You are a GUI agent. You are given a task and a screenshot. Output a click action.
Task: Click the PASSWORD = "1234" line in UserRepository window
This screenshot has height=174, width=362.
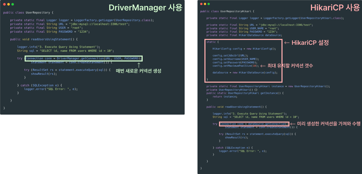[50, 32]
